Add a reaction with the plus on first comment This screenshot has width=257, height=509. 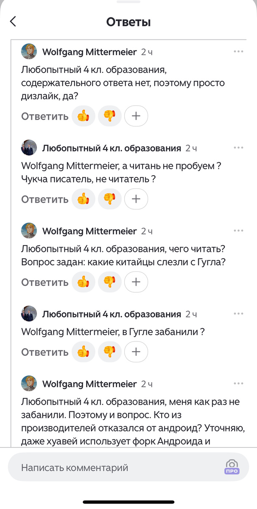(x=136, y=116)
